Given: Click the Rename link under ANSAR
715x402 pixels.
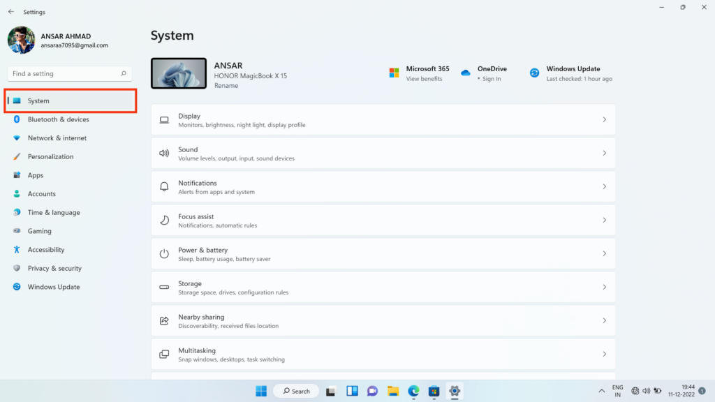Looking at the screenshot, I should [226, 86].
